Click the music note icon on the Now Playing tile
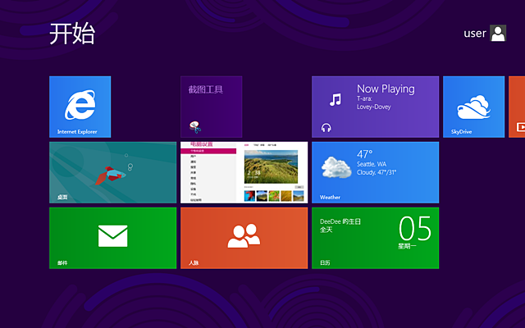Image resolution: width=525 pixels, height=328 pixels. click(336, 99)
